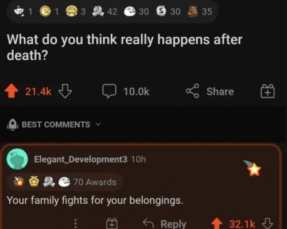This screenshot has width=287, height=229.
Task: Upvote the comment with 32.1k votes
Action: click(217, 223)
